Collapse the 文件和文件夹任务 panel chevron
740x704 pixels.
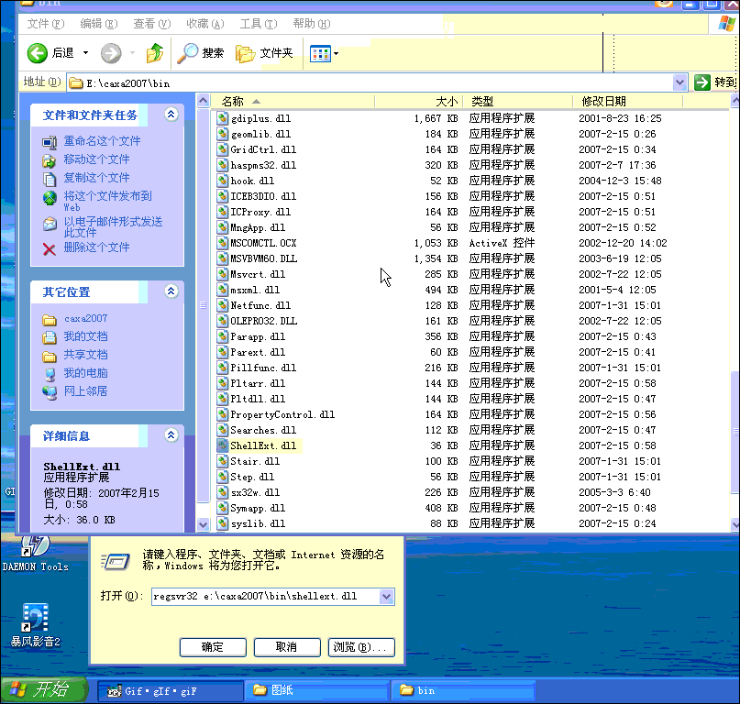(171, 114)
